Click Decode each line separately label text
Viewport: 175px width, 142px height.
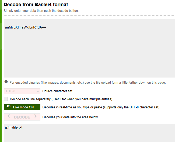pyautogui.click(x=61, y=99)
